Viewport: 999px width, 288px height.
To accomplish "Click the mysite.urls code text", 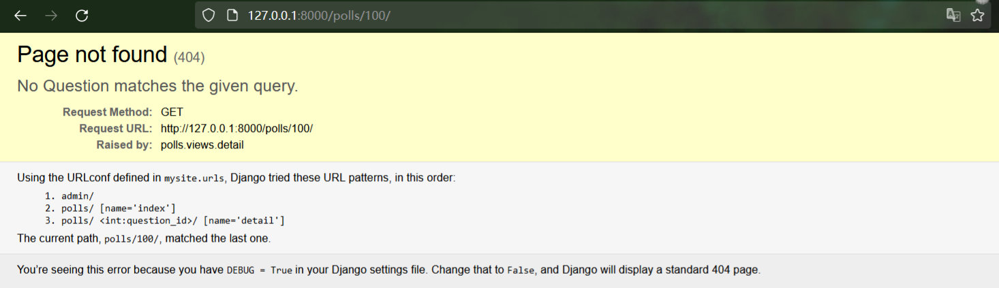I will click(194, 178).
